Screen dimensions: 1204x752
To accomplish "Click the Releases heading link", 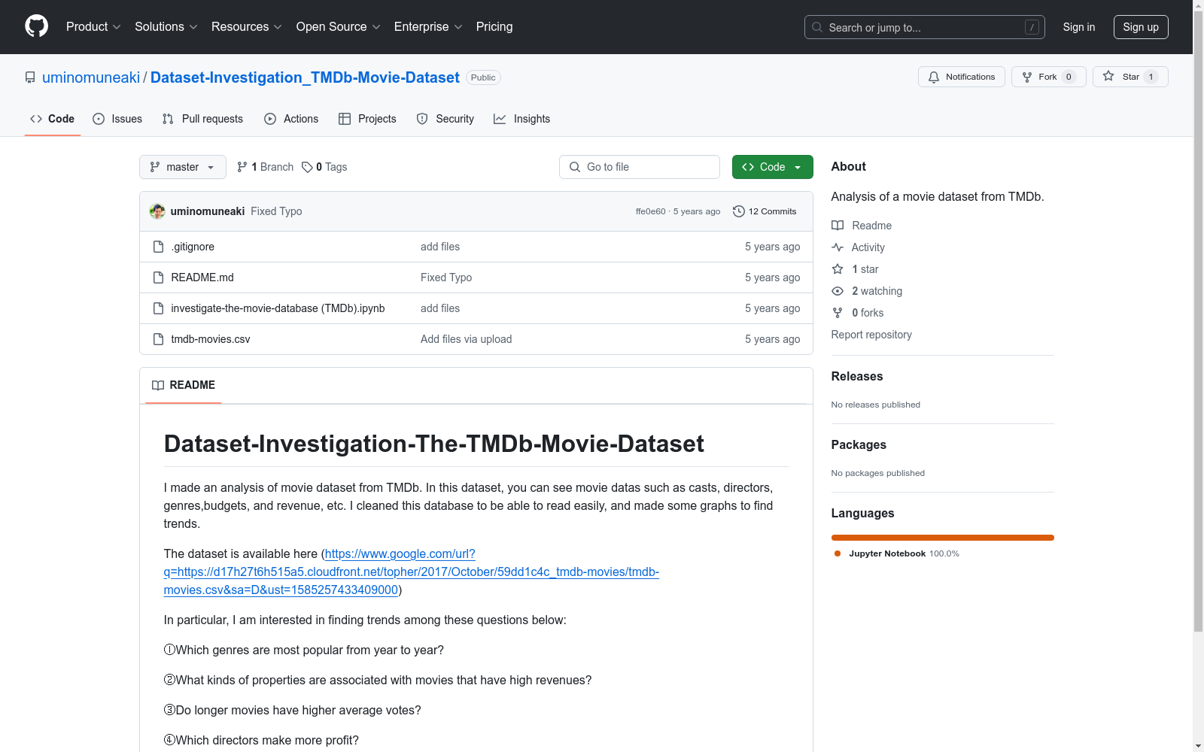I will click(857, 377).
